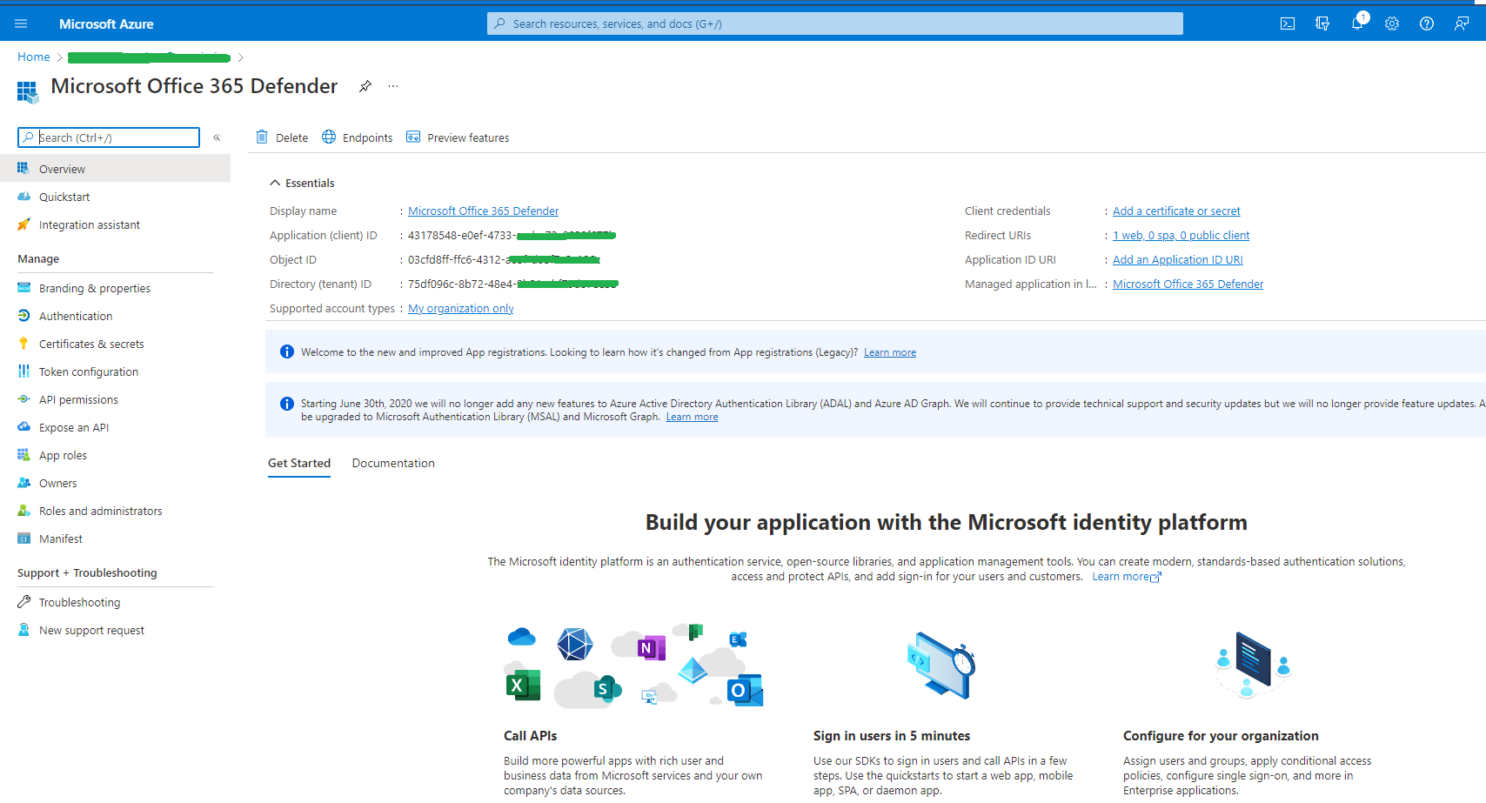1486x803 pixels.
Task: Click the Quickstart cloud icon
Action: 23,197
